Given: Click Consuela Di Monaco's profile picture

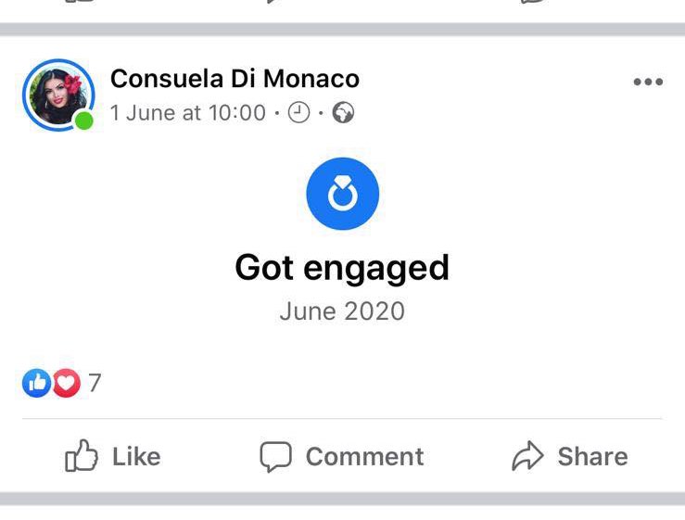Looking at the screenshot, I should click(57, 94).
